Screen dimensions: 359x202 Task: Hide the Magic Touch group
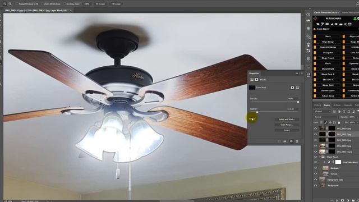[315, 157]
